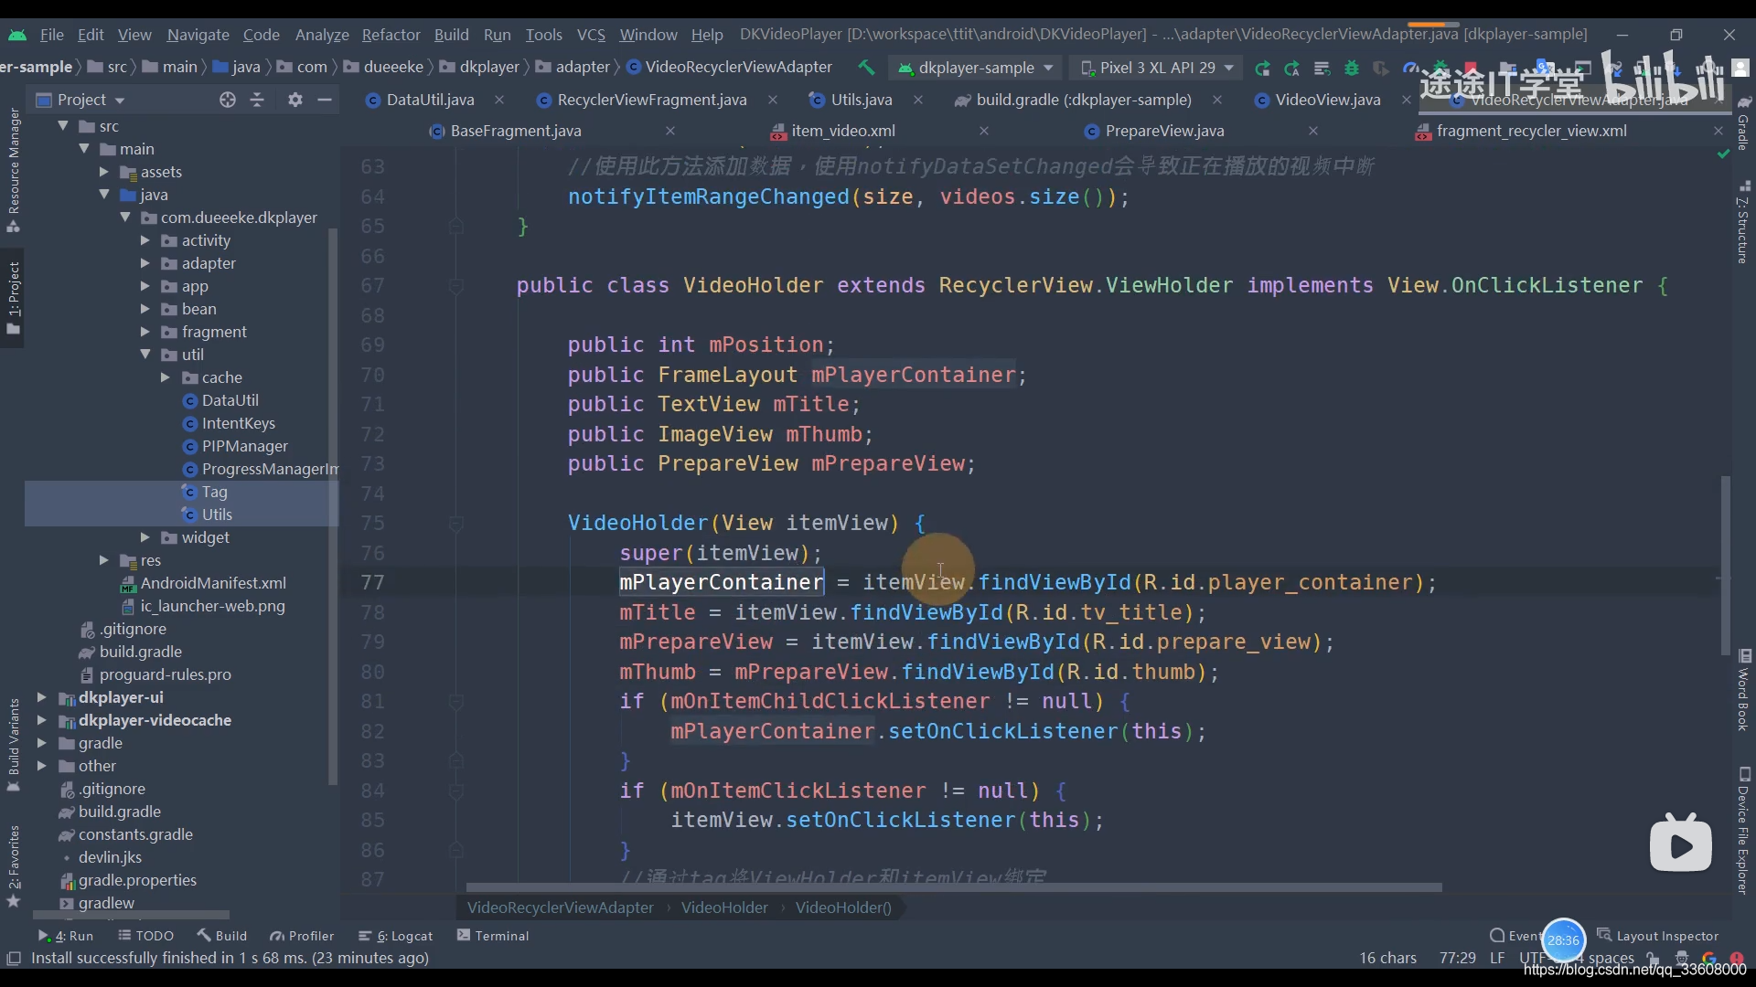Click the Select Opened File target icon
1756x987 pixels.
coord(228,100)
